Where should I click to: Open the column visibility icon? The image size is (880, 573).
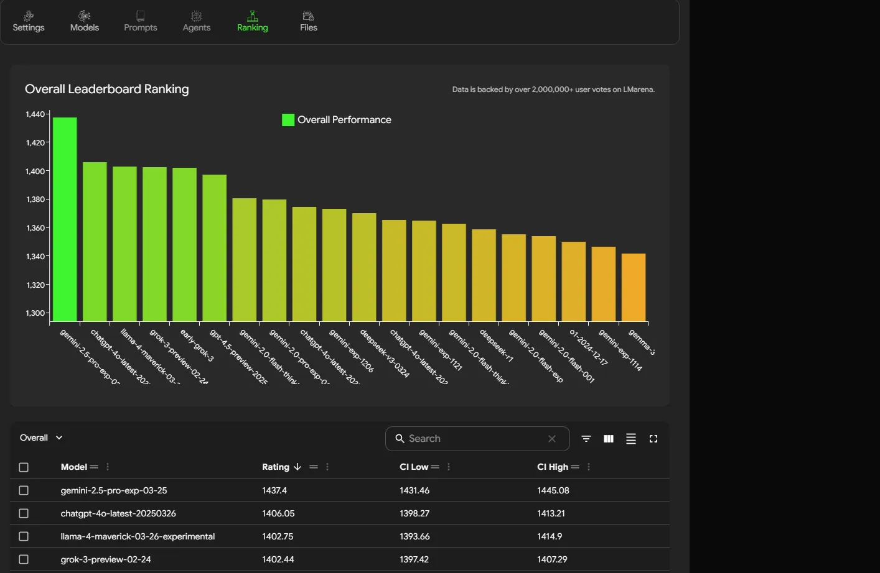click(x=608, y=439)
